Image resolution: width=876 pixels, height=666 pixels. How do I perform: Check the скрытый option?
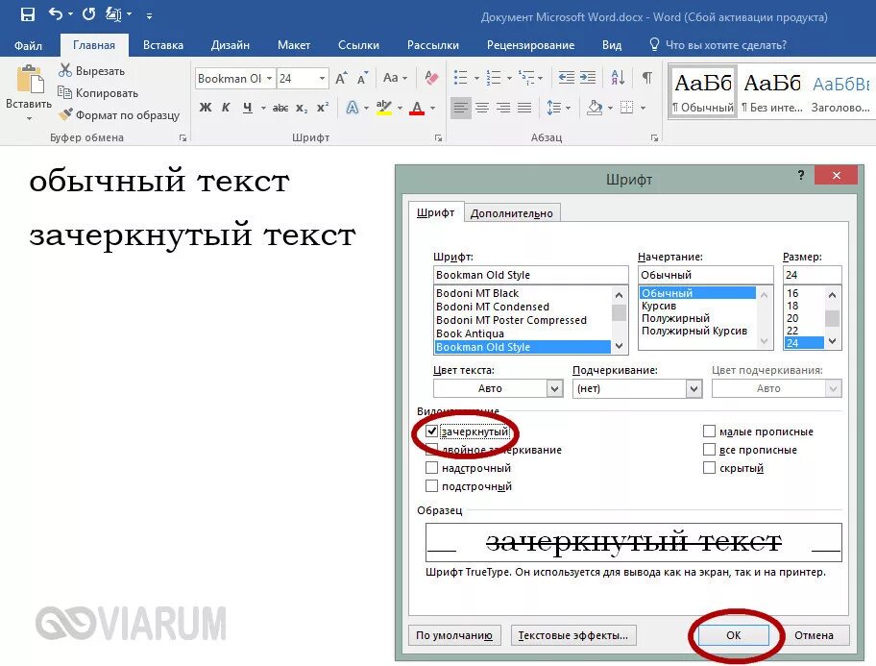click(709, 468)
